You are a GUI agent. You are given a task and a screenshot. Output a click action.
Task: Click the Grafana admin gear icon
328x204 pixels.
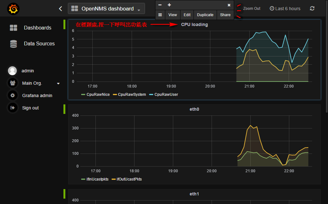(13, 95)
